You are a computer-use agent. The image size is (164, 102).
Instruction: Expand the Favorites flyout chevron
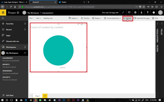(25, 24)
